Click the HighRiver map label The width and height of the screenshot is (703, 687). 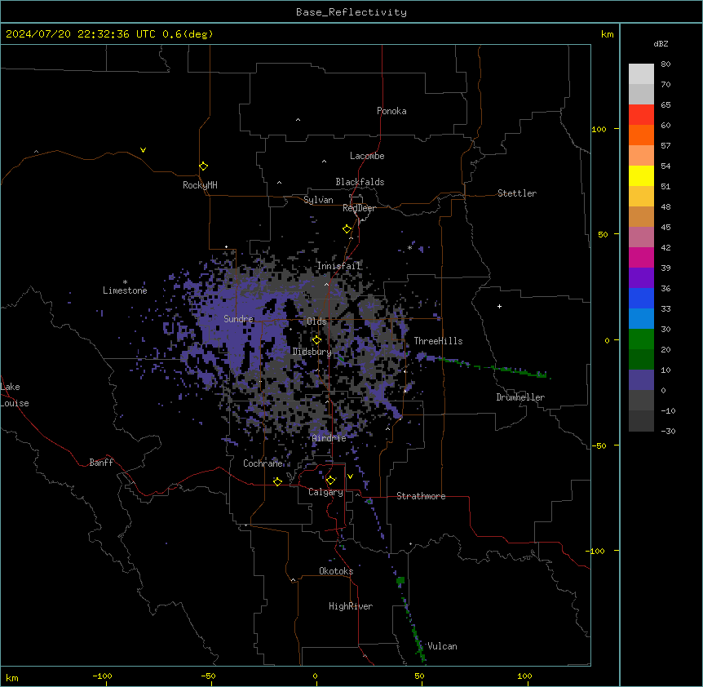tap(351, 606)
